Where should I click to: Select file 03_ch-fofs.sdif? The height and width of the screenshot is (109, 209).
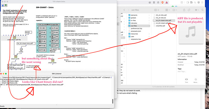pos(161,15)
